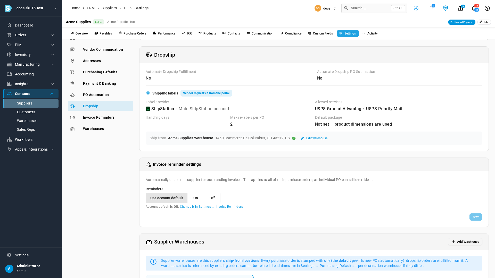Viewport: 495px width, 278px height.
Task: Click the Add Warehouse button
Action: pos(465,242)
